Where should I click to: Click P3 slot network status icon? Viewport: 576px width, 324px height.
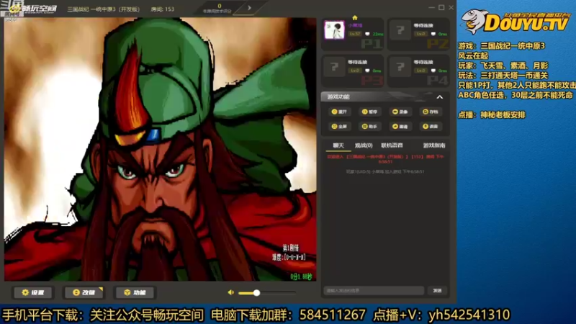367,71
